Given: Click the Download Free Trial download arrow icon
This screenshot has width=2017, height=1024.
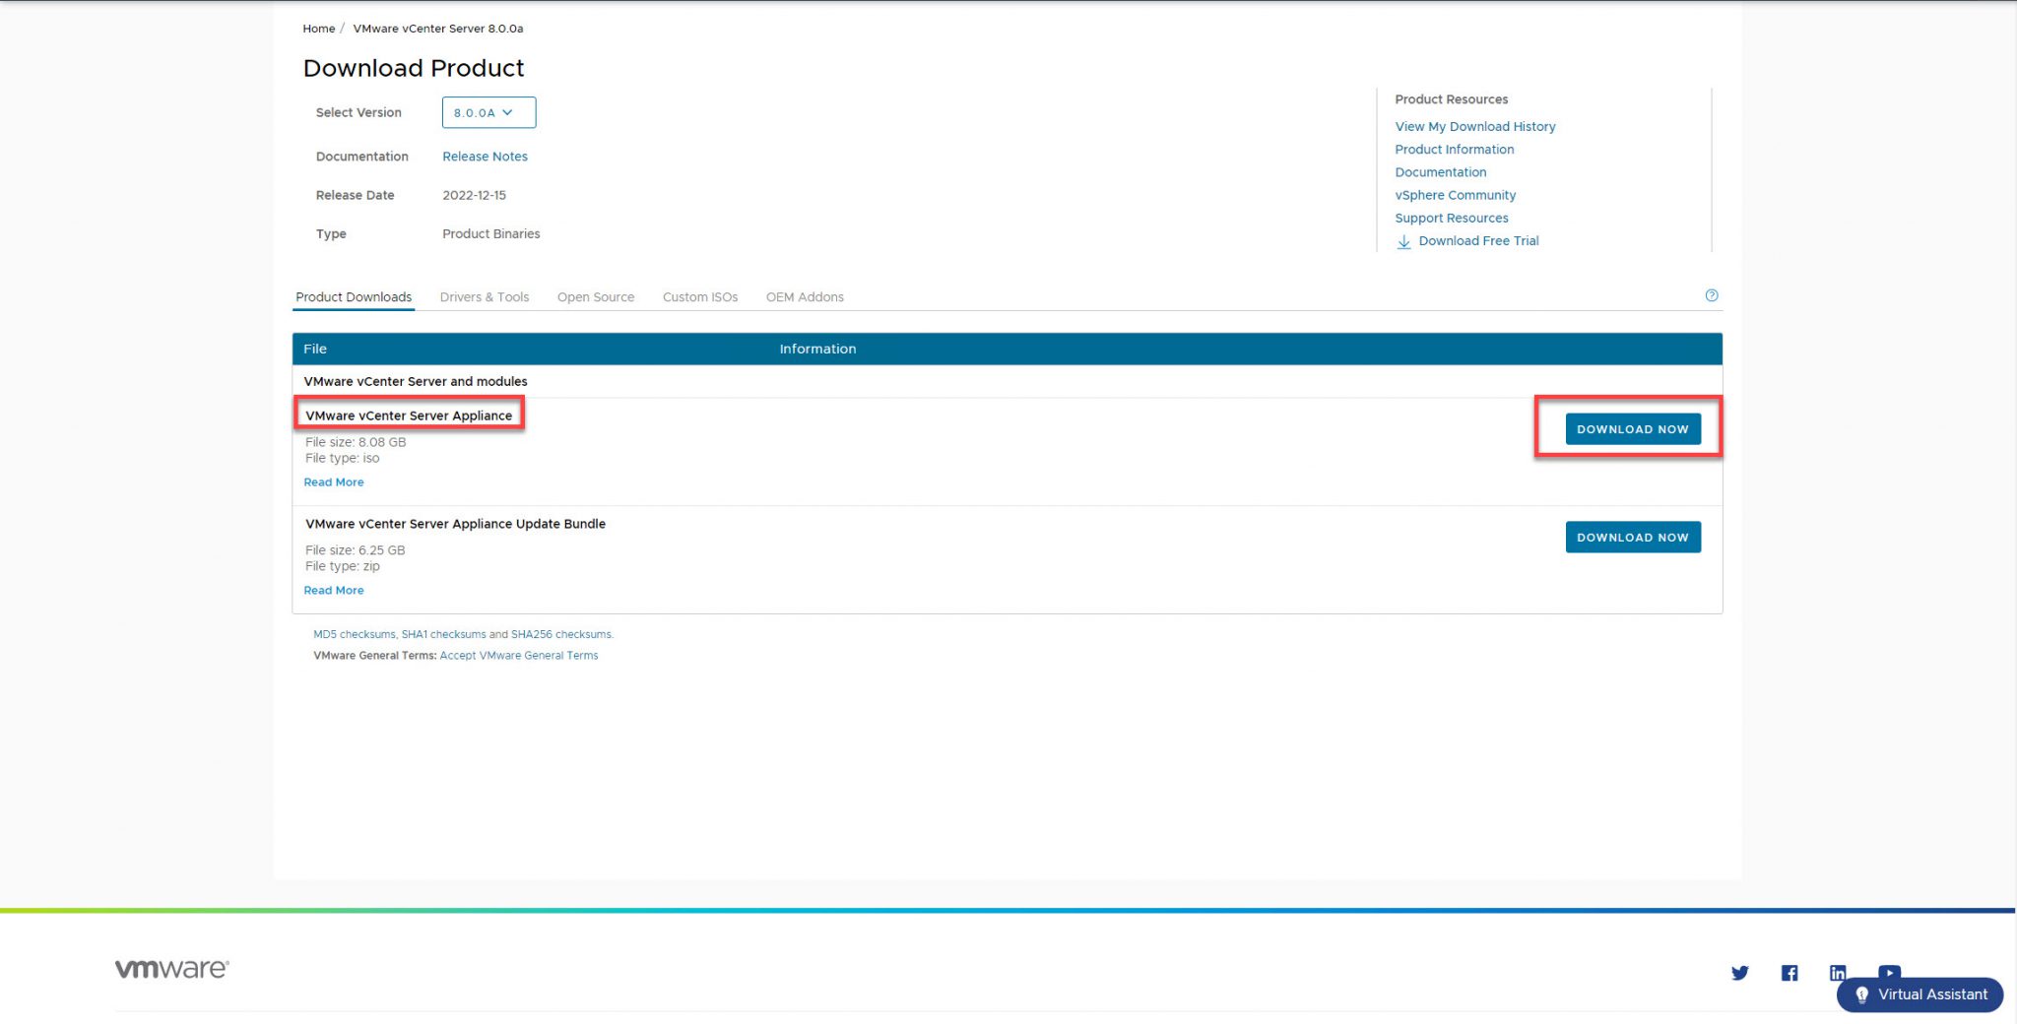Looking at the screenshot, I should (x=1402, y=241).
